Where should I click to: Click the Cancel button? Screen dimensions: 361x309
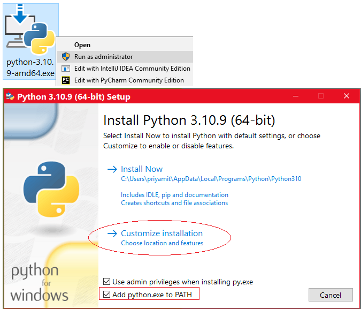click(331, 295)
